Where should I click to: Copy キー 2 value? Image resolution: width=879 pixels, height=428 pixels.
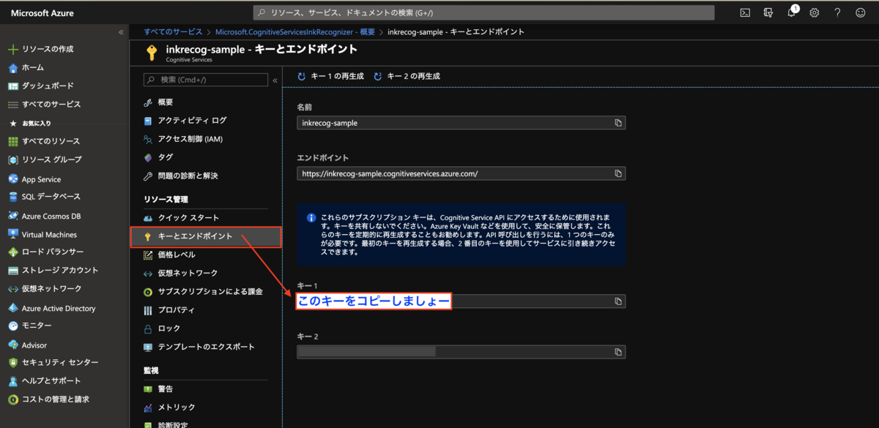pos(618,352)
